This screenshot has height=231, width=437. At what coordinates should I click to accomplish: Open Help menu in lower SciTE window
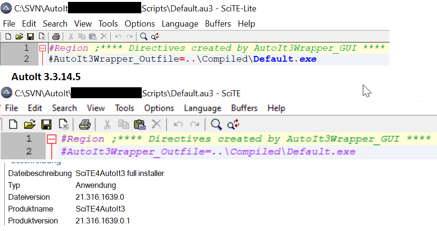(276, 109)
